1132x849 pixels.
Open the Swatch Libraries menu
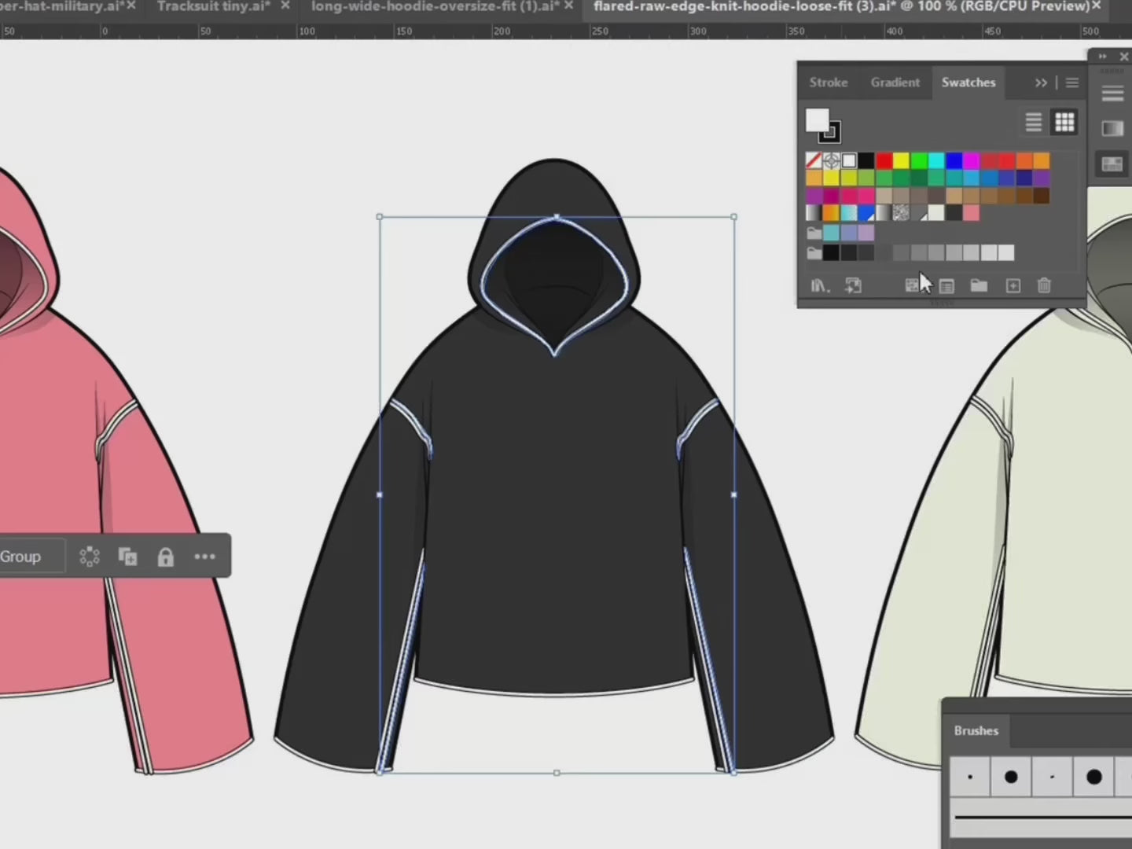(x=819, y=285)
